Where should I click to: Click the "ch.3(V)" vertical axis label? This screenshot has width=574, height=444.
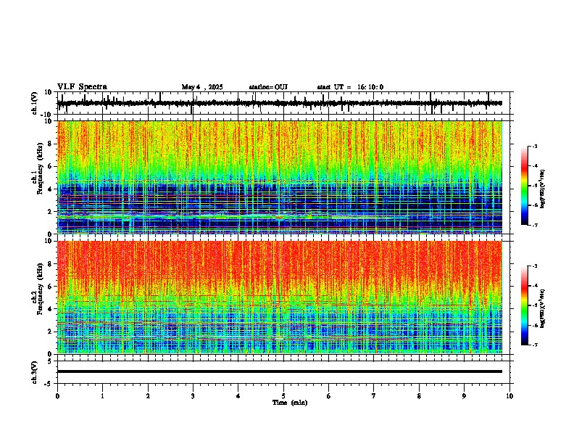(x=35, y=372)
